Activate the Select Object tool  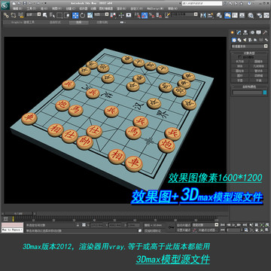click(x=45, y=15)
